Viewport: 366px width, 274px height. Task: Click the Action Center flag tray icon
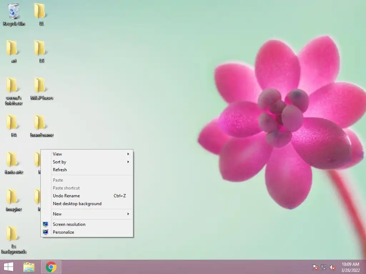315,267
